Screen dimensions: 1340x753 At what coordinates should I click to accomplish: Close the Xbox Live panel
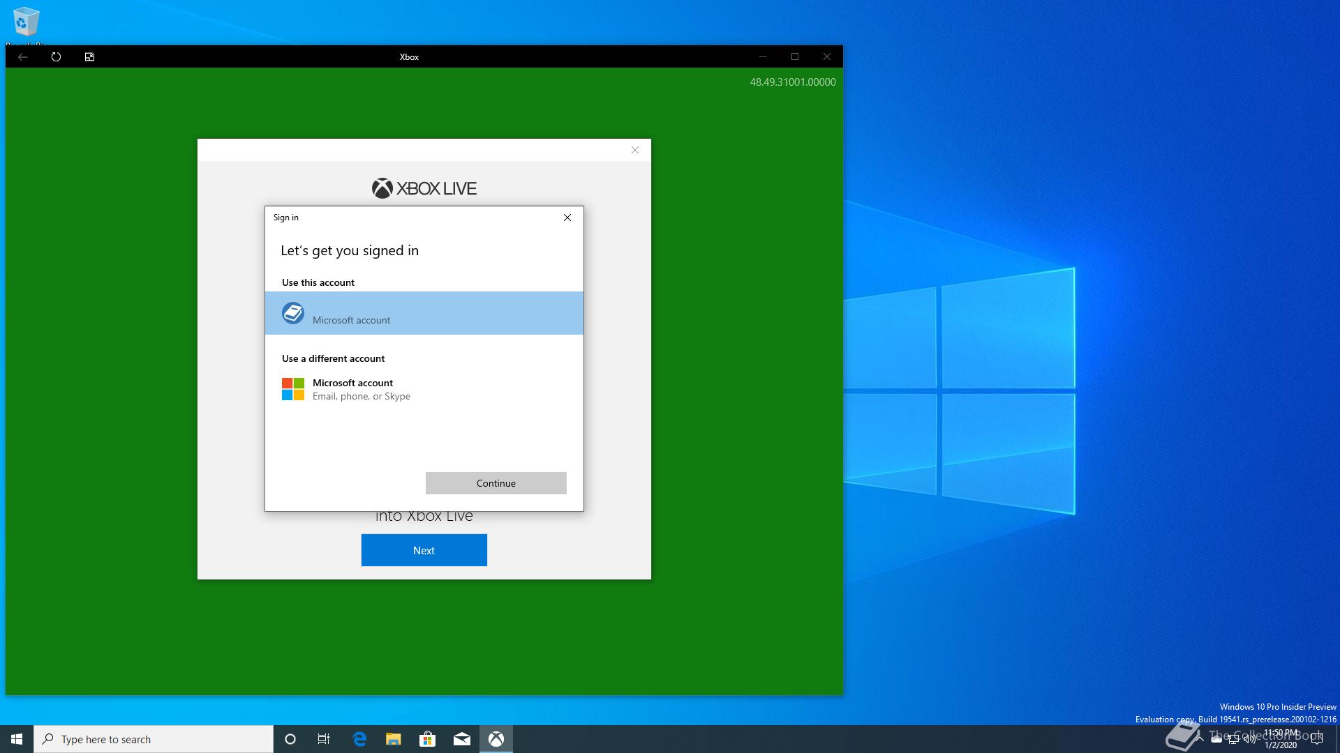(635, 150)
